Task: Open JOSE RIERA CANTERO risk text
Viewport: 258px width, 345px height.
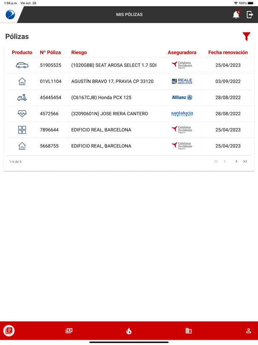Action: (x=109, y=113)
